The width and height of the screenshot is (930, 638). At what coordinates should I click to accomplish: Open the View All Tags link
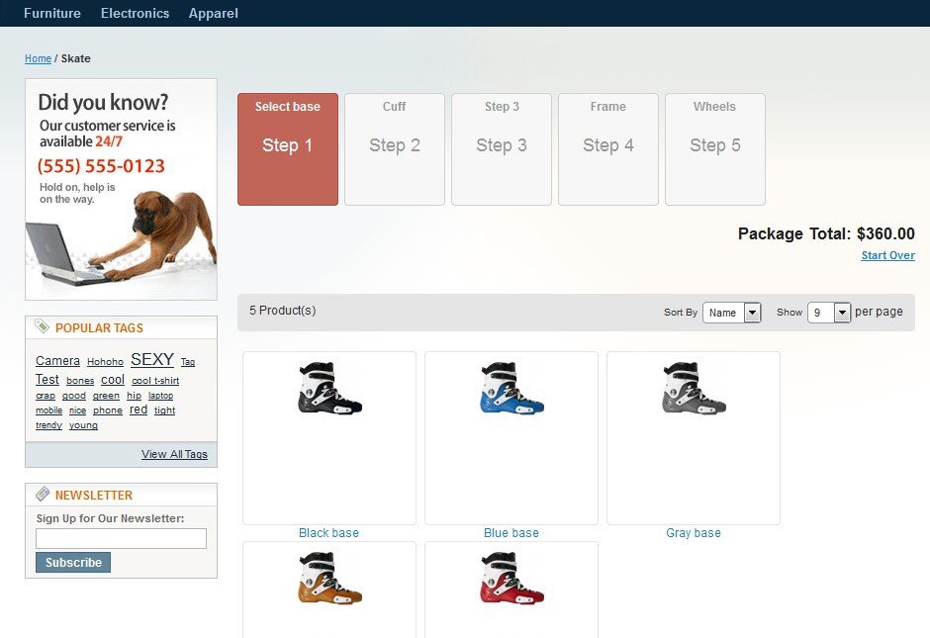point(174,454)
